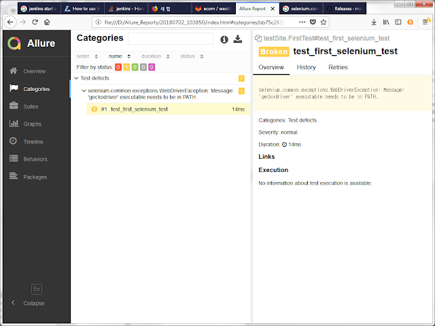Click the testSite.FirstTest full name link
Screen dimensions: 435x326
326,38
